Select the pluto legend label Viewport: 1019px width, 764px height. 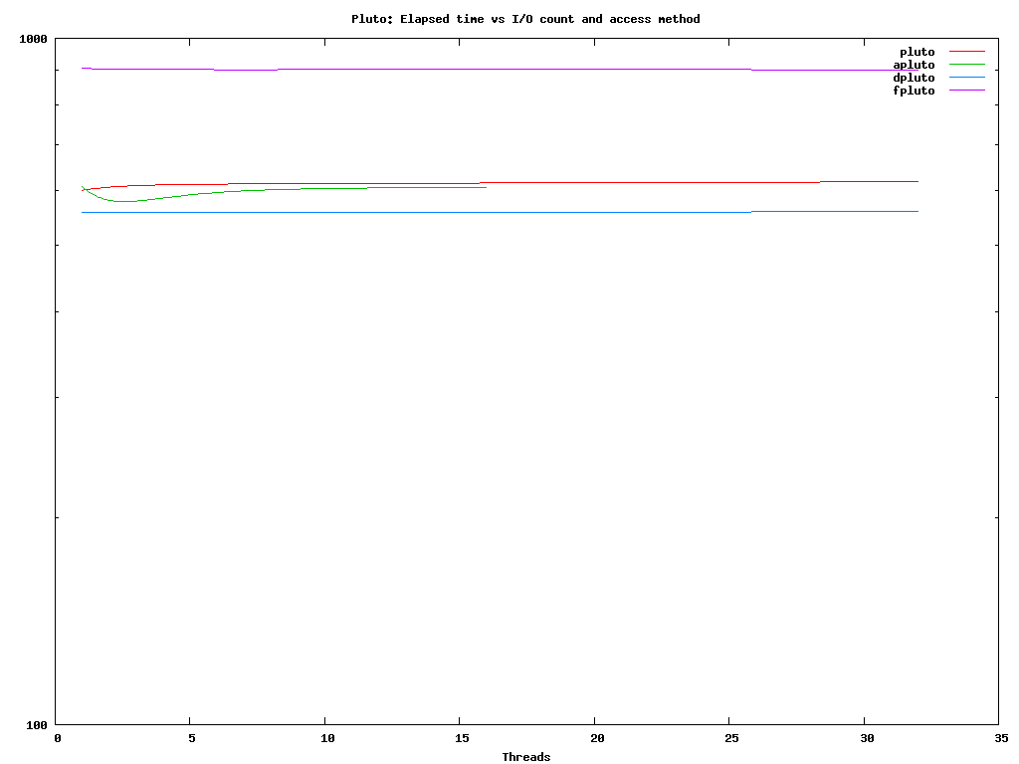coord(917,52)
